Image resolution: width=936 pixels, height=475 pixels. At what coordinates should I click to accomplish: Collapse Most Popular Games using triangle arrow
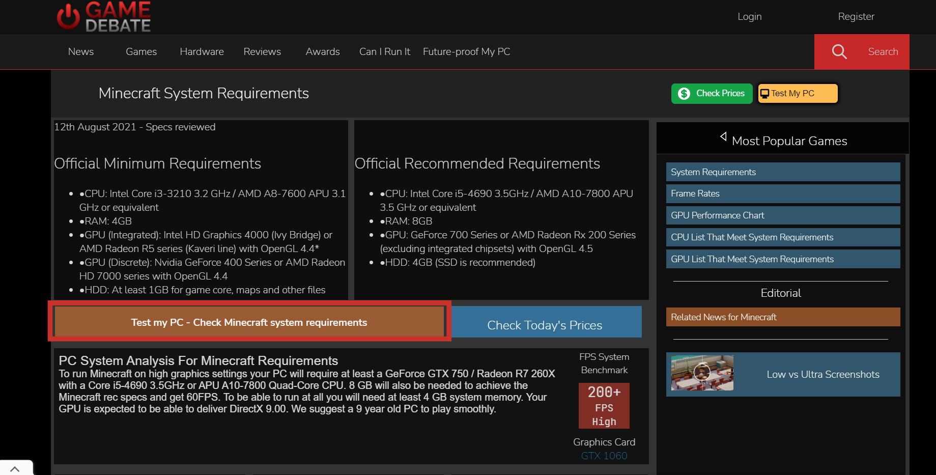click(723, 136)
